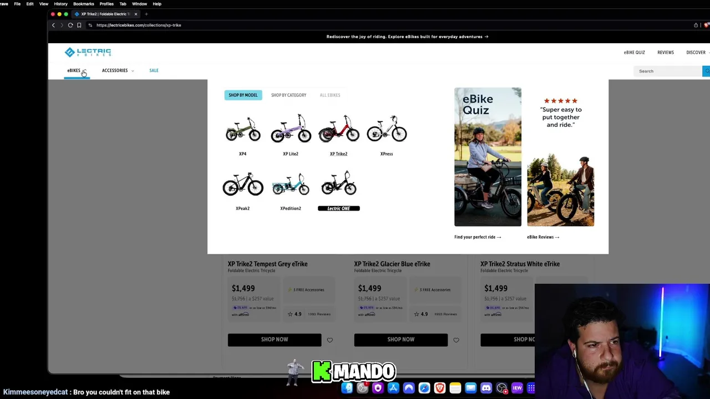Open the eBike Quiz banner image
Image resolution: width=710 pixels, height=399 pixels.
coord(488,157)
